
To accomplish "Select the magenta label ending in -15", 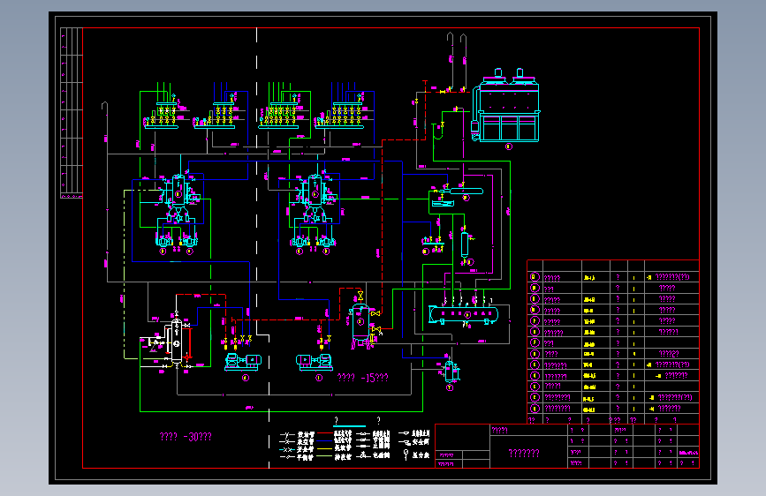I will pos(363,378).
